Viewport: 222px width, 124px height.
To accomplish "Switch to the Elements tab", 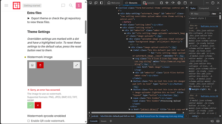I will click(x=131, y=3).
